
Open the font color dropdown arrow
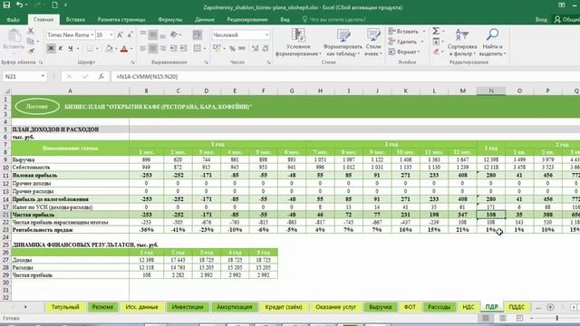tap(131, 48)
